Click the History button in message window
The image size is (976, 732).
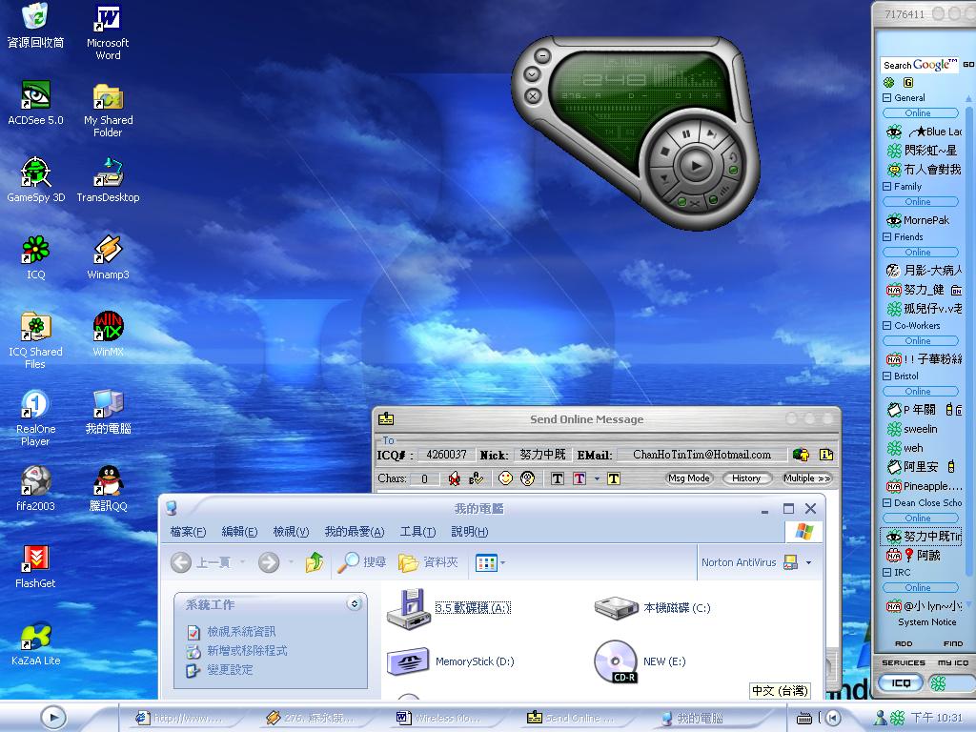(x=745, y=478)
